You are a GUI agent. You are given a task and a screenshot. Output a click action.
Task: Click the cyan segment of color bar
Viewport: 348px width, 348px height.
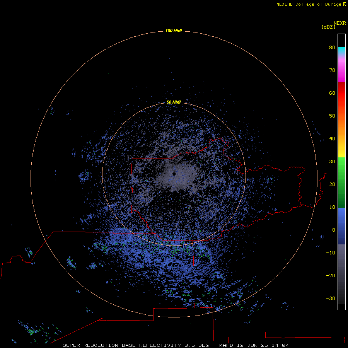point(341,50)
